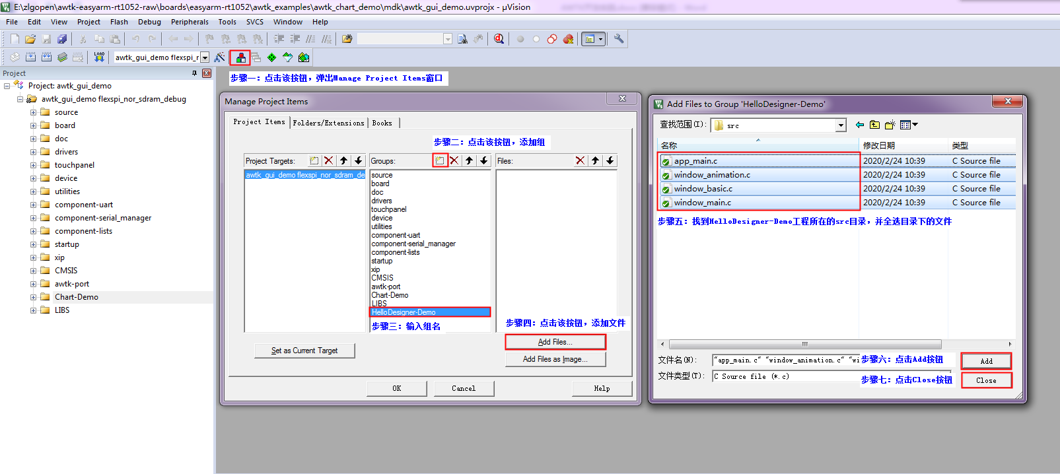
Task: Click the new group icon beside Groups
Action: [x=440, y=160]
